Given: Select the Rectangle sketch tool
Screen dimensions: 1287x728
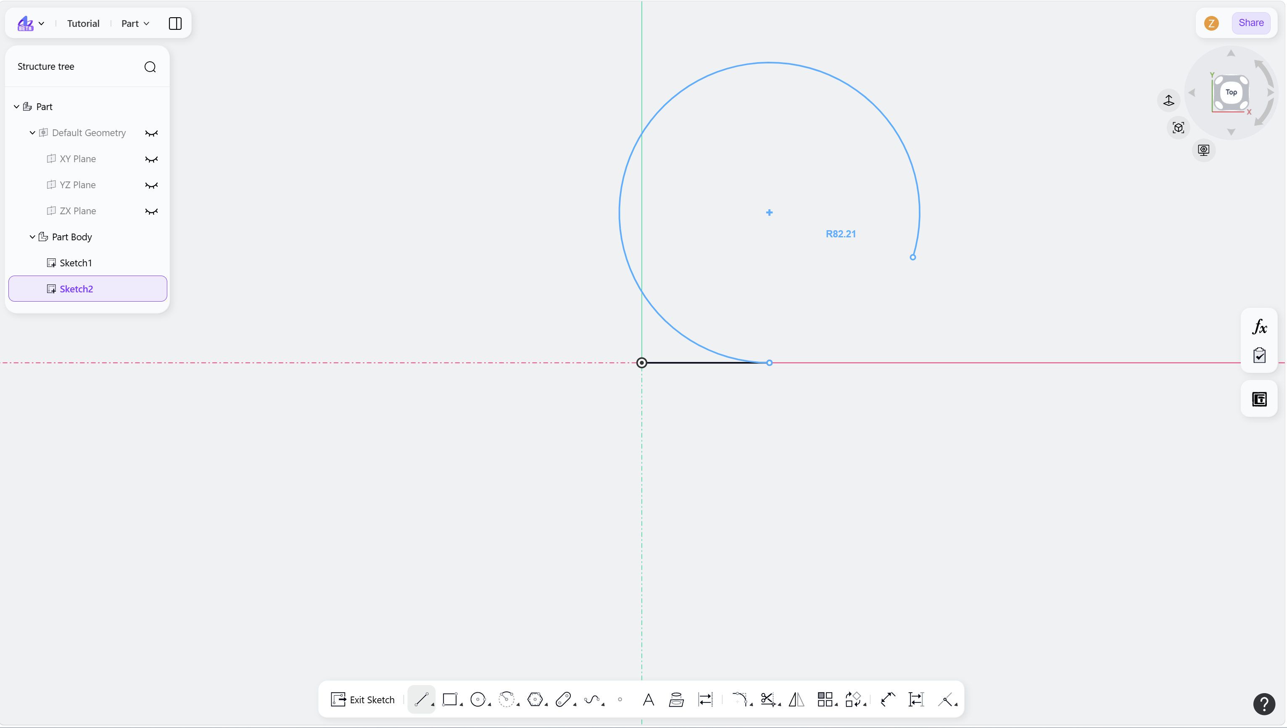Looking at the screenshot, I should (x=450, y=699).
